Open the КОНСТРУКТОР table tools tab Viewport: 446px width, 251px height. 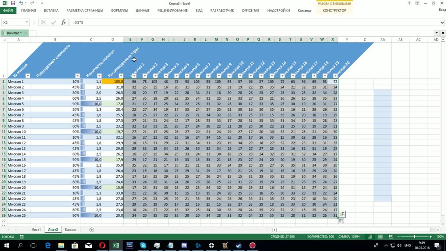point(334,10)
